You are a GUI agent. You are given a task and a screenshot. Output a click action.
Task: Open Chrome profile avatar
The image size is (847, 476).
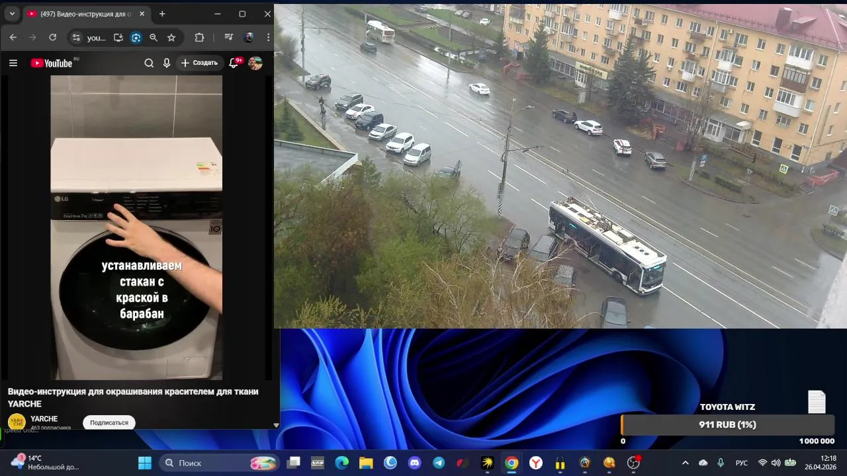point(249,38)
